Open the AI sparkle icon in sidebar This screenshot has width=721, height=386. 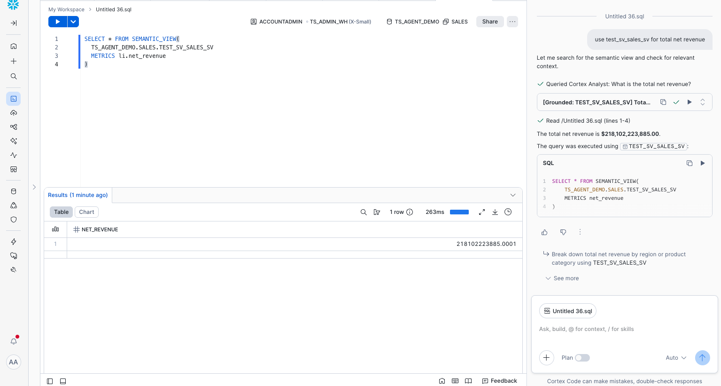pyautogui.click(x=14, y=141)
